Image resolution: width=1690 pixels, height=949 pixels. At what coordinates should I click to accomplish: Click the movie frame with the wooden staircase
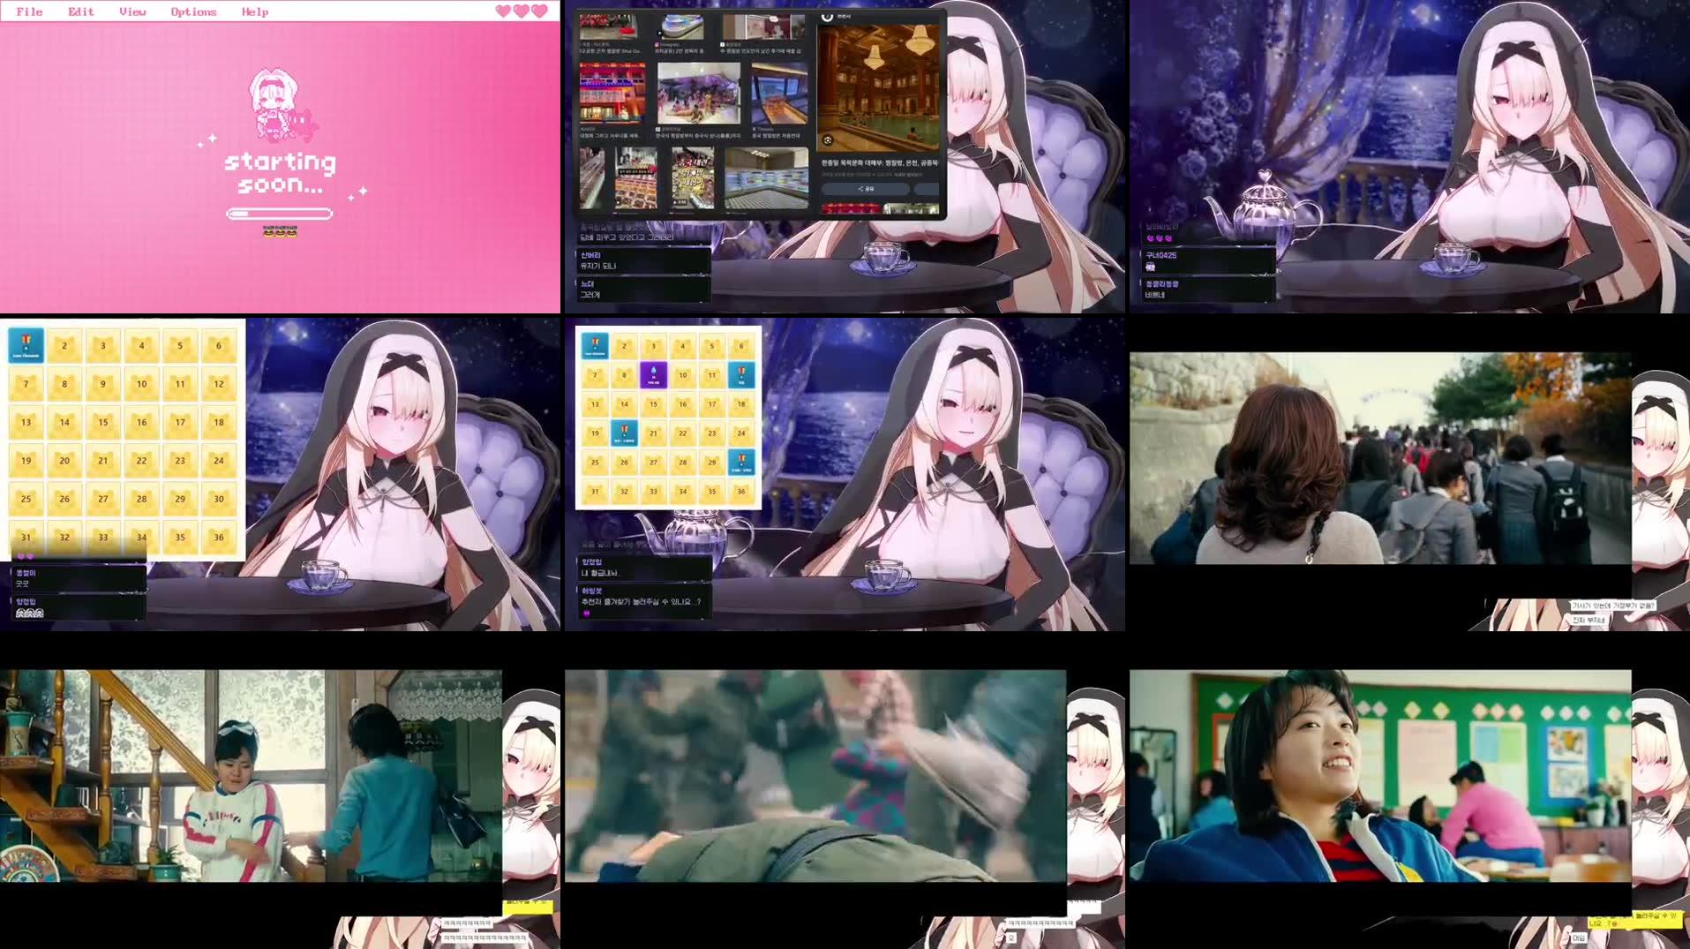[251, 775]
